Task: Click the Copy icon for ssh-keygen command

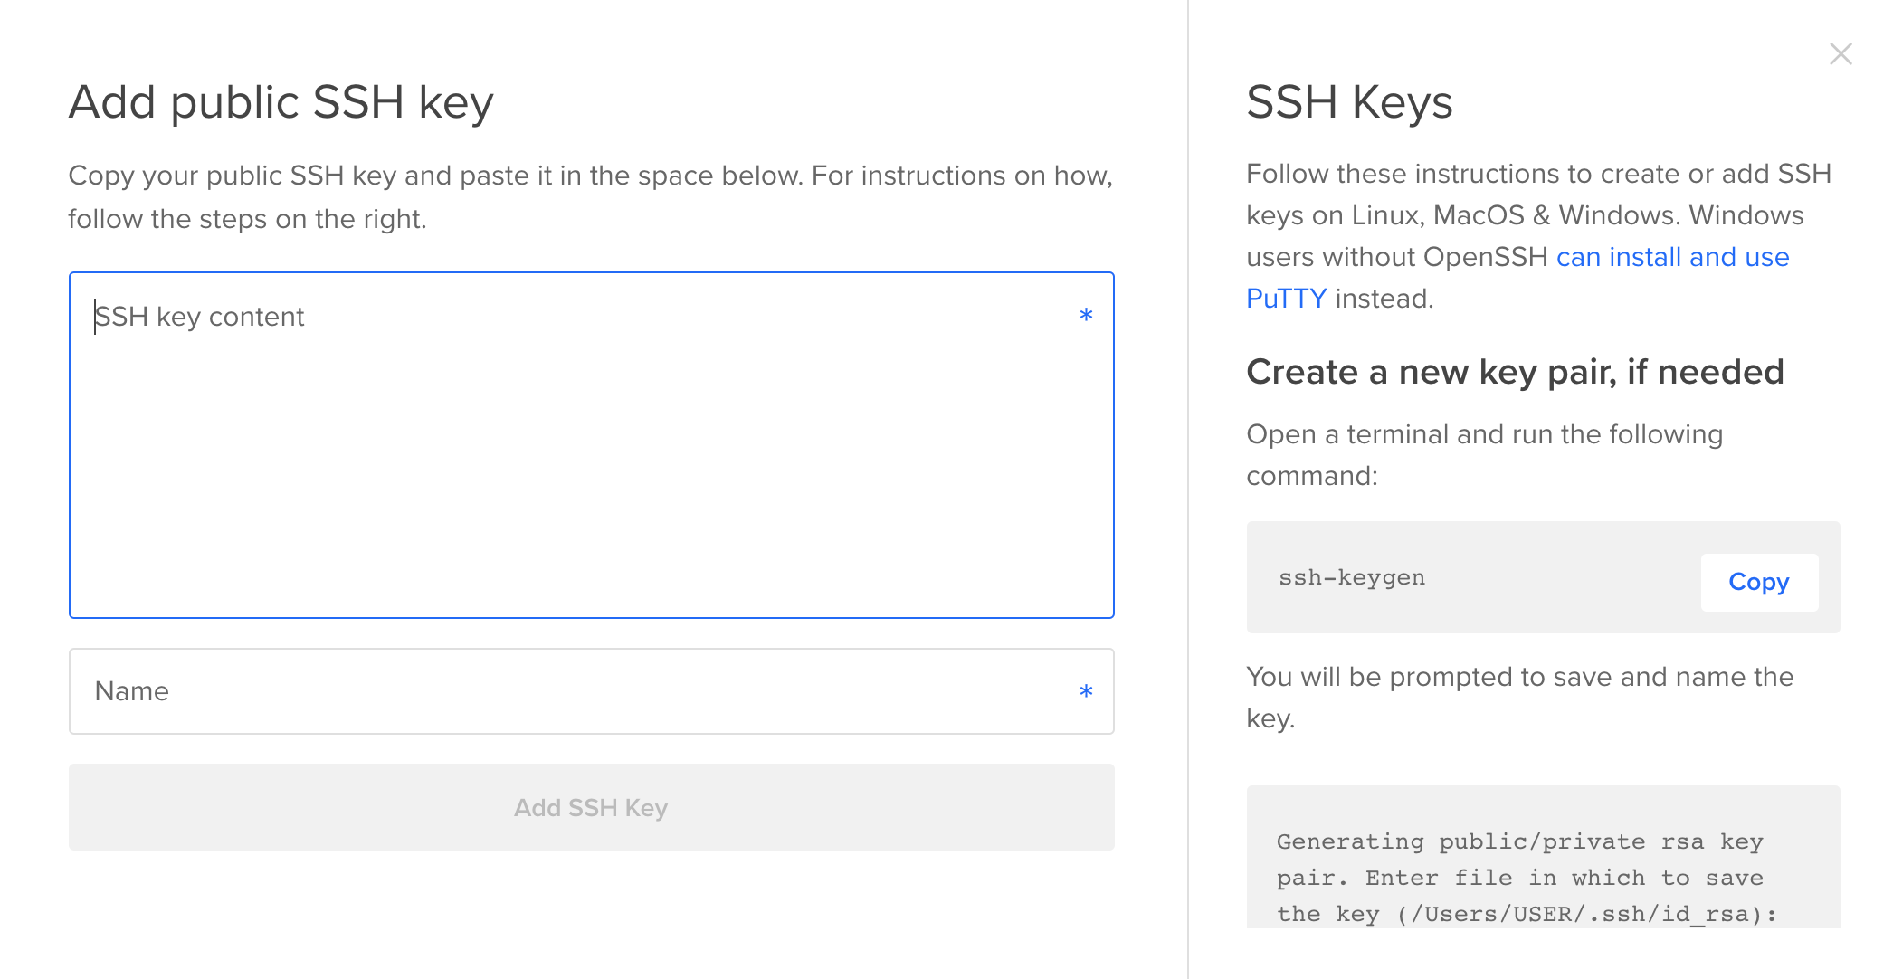Action: [1758, 582]
